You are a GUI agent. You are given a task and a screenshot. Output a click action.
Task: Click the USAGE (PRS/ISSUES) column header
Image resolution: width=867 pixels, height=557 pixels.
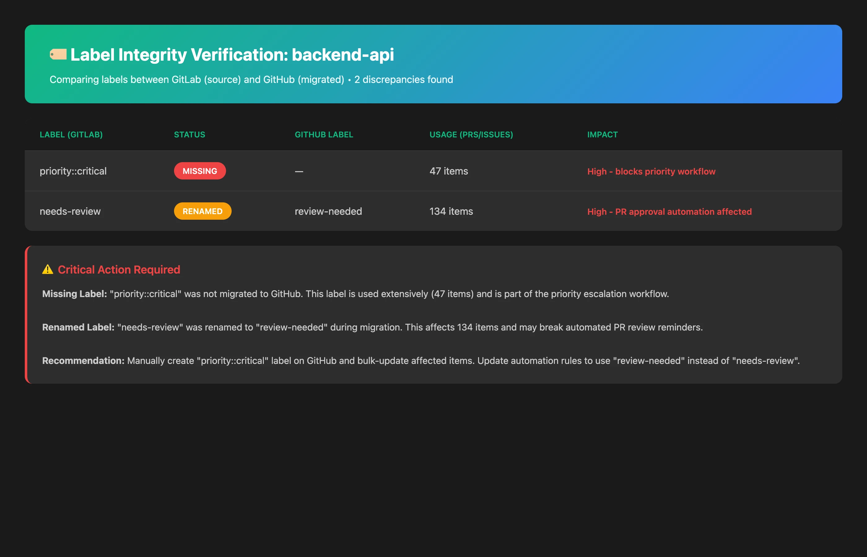(x=471, y=135)
